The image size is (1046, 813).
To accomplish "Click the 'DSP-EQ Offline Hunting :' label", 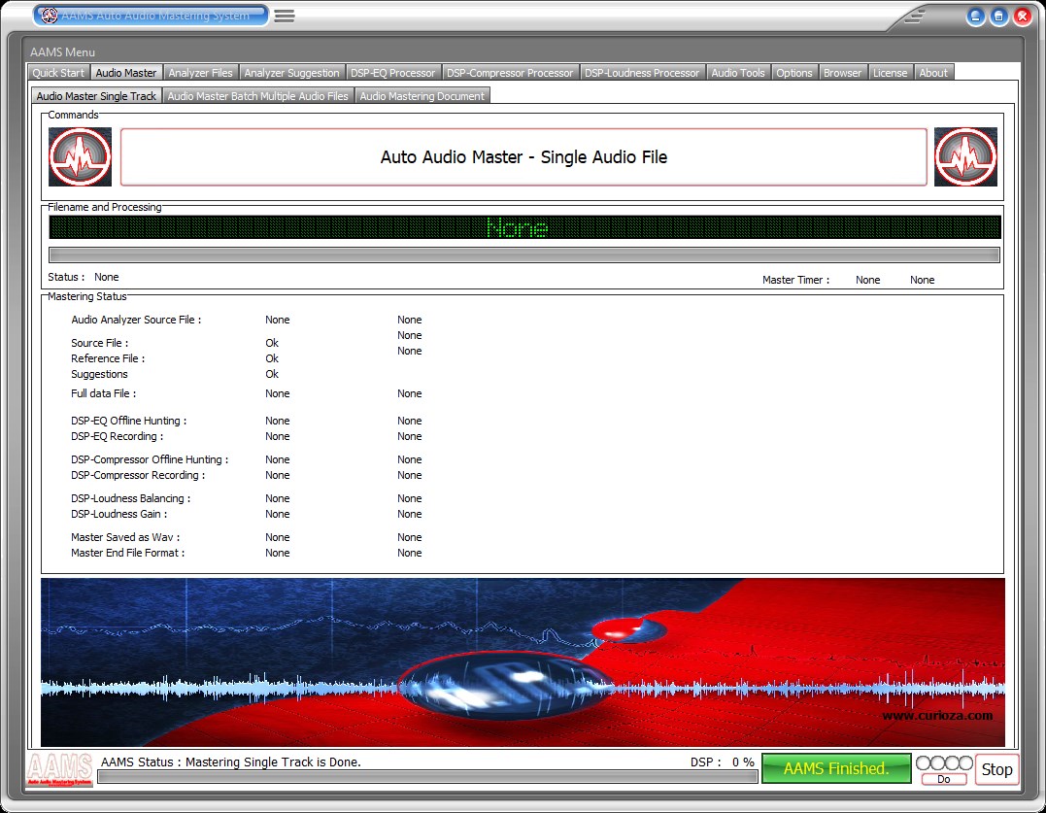I will pos(129,421).
